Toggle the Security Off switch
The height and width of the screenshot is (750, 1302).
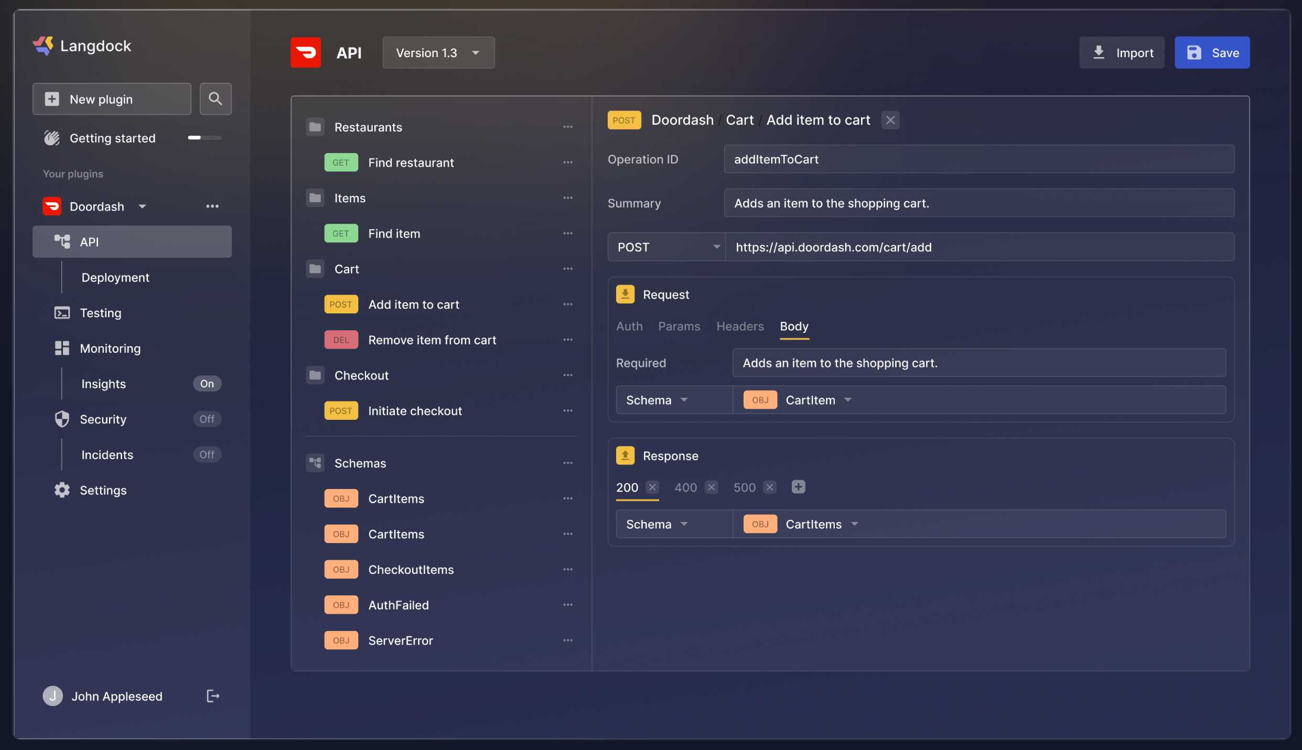tap(207, 419)
